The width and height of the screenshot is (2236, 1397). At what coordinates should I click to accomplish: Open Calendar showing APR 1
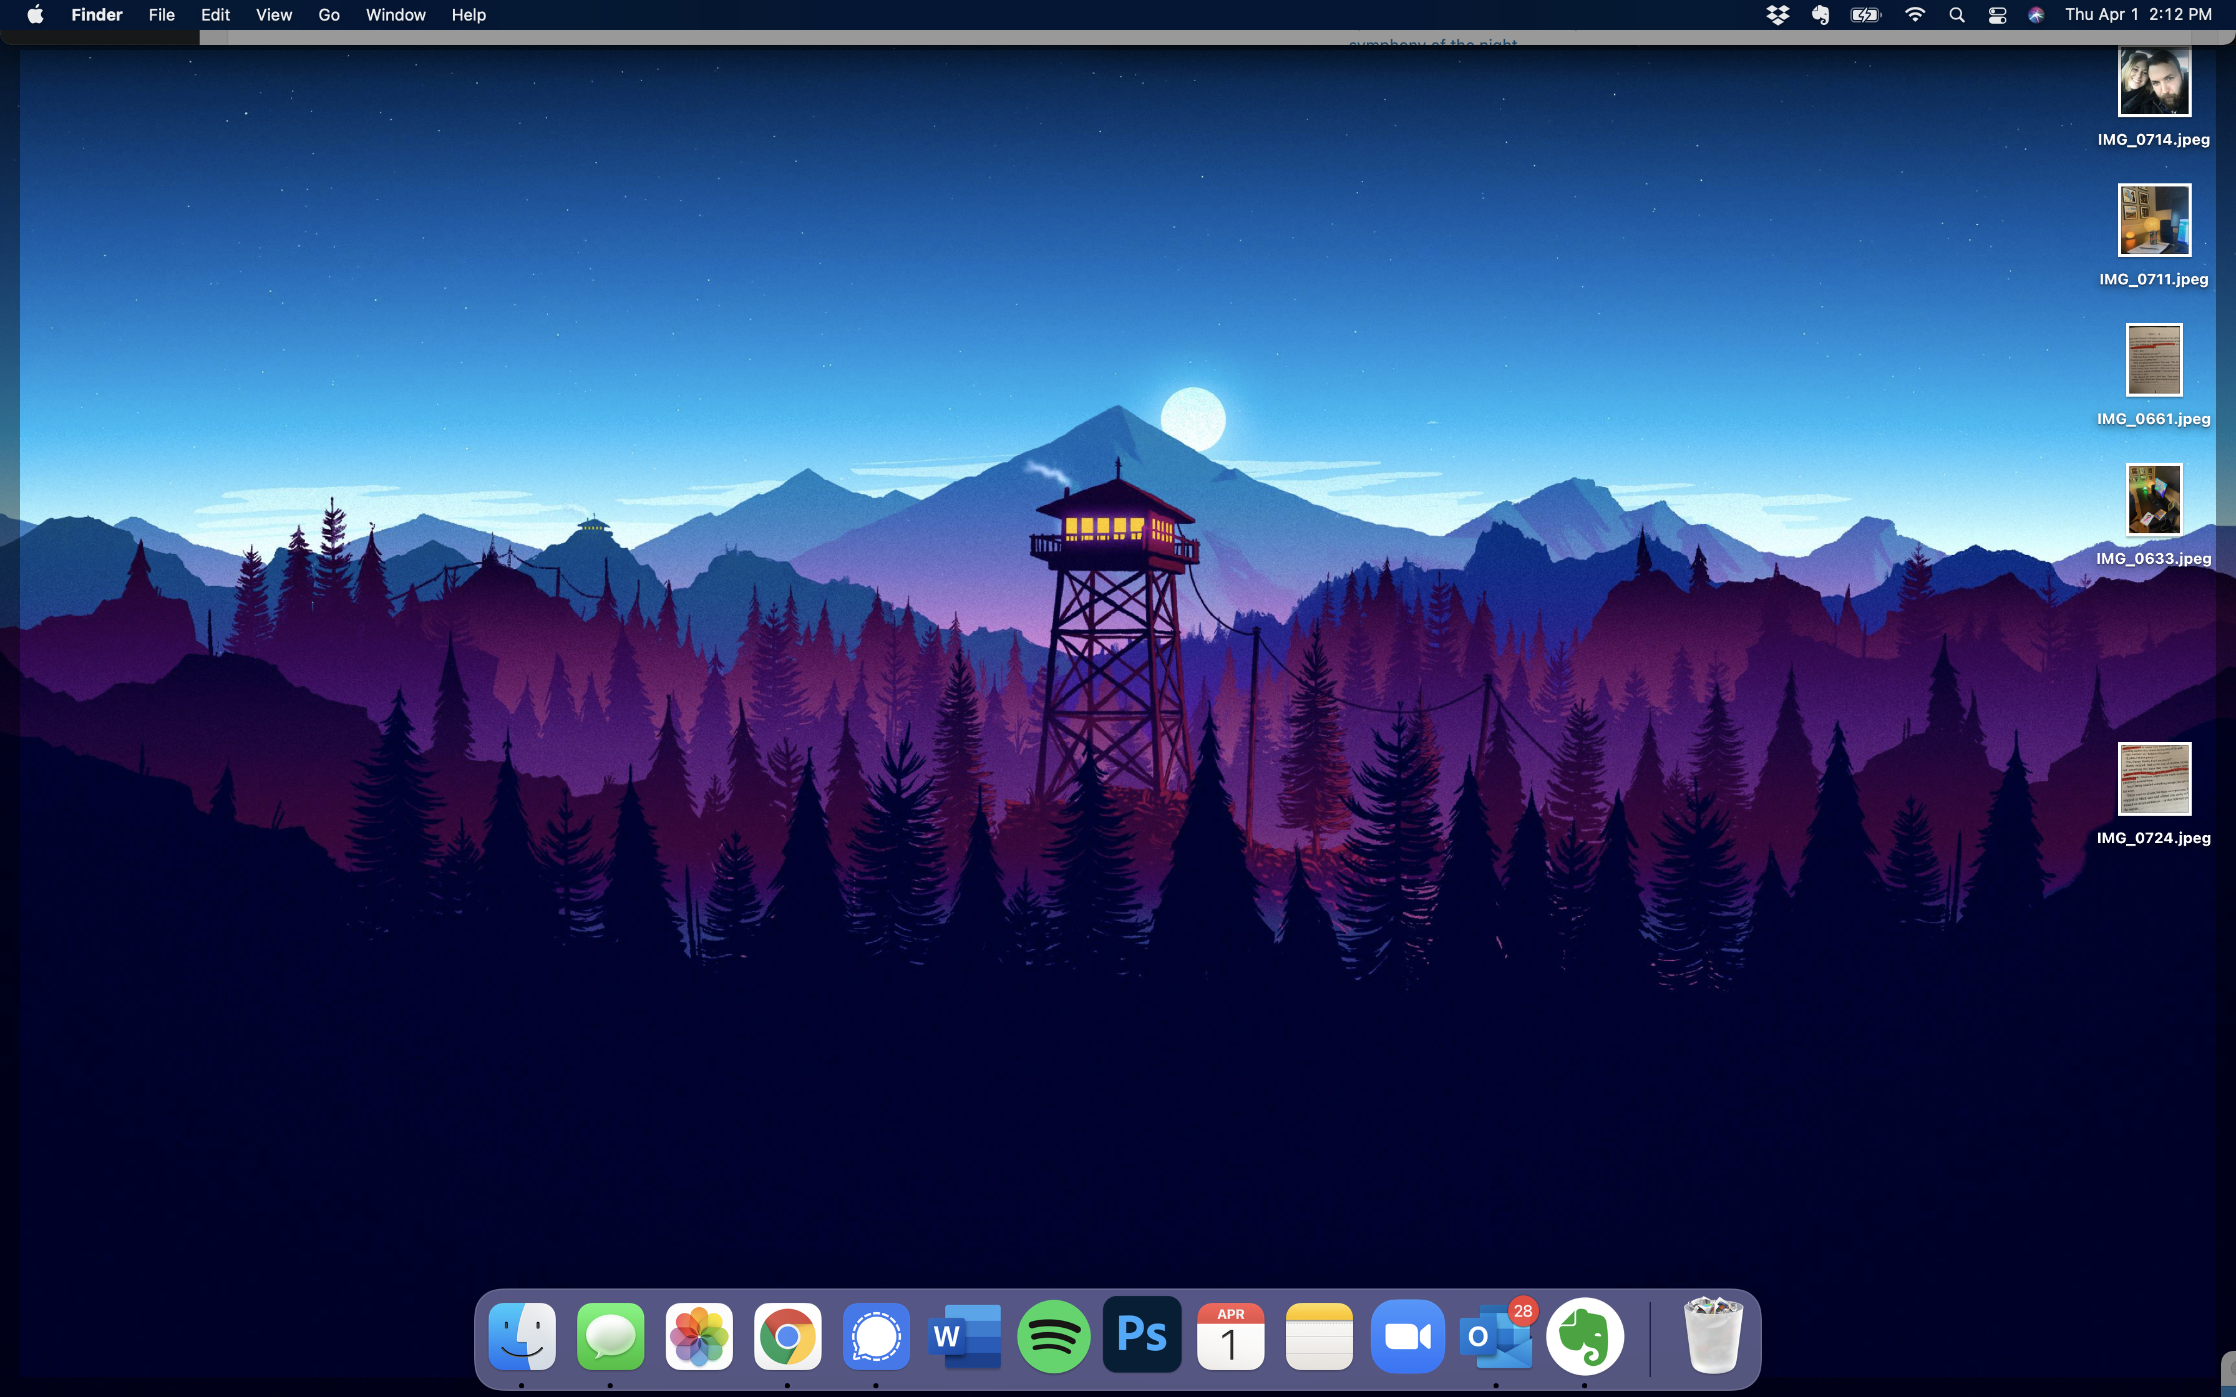[x=1231, y=1336]
